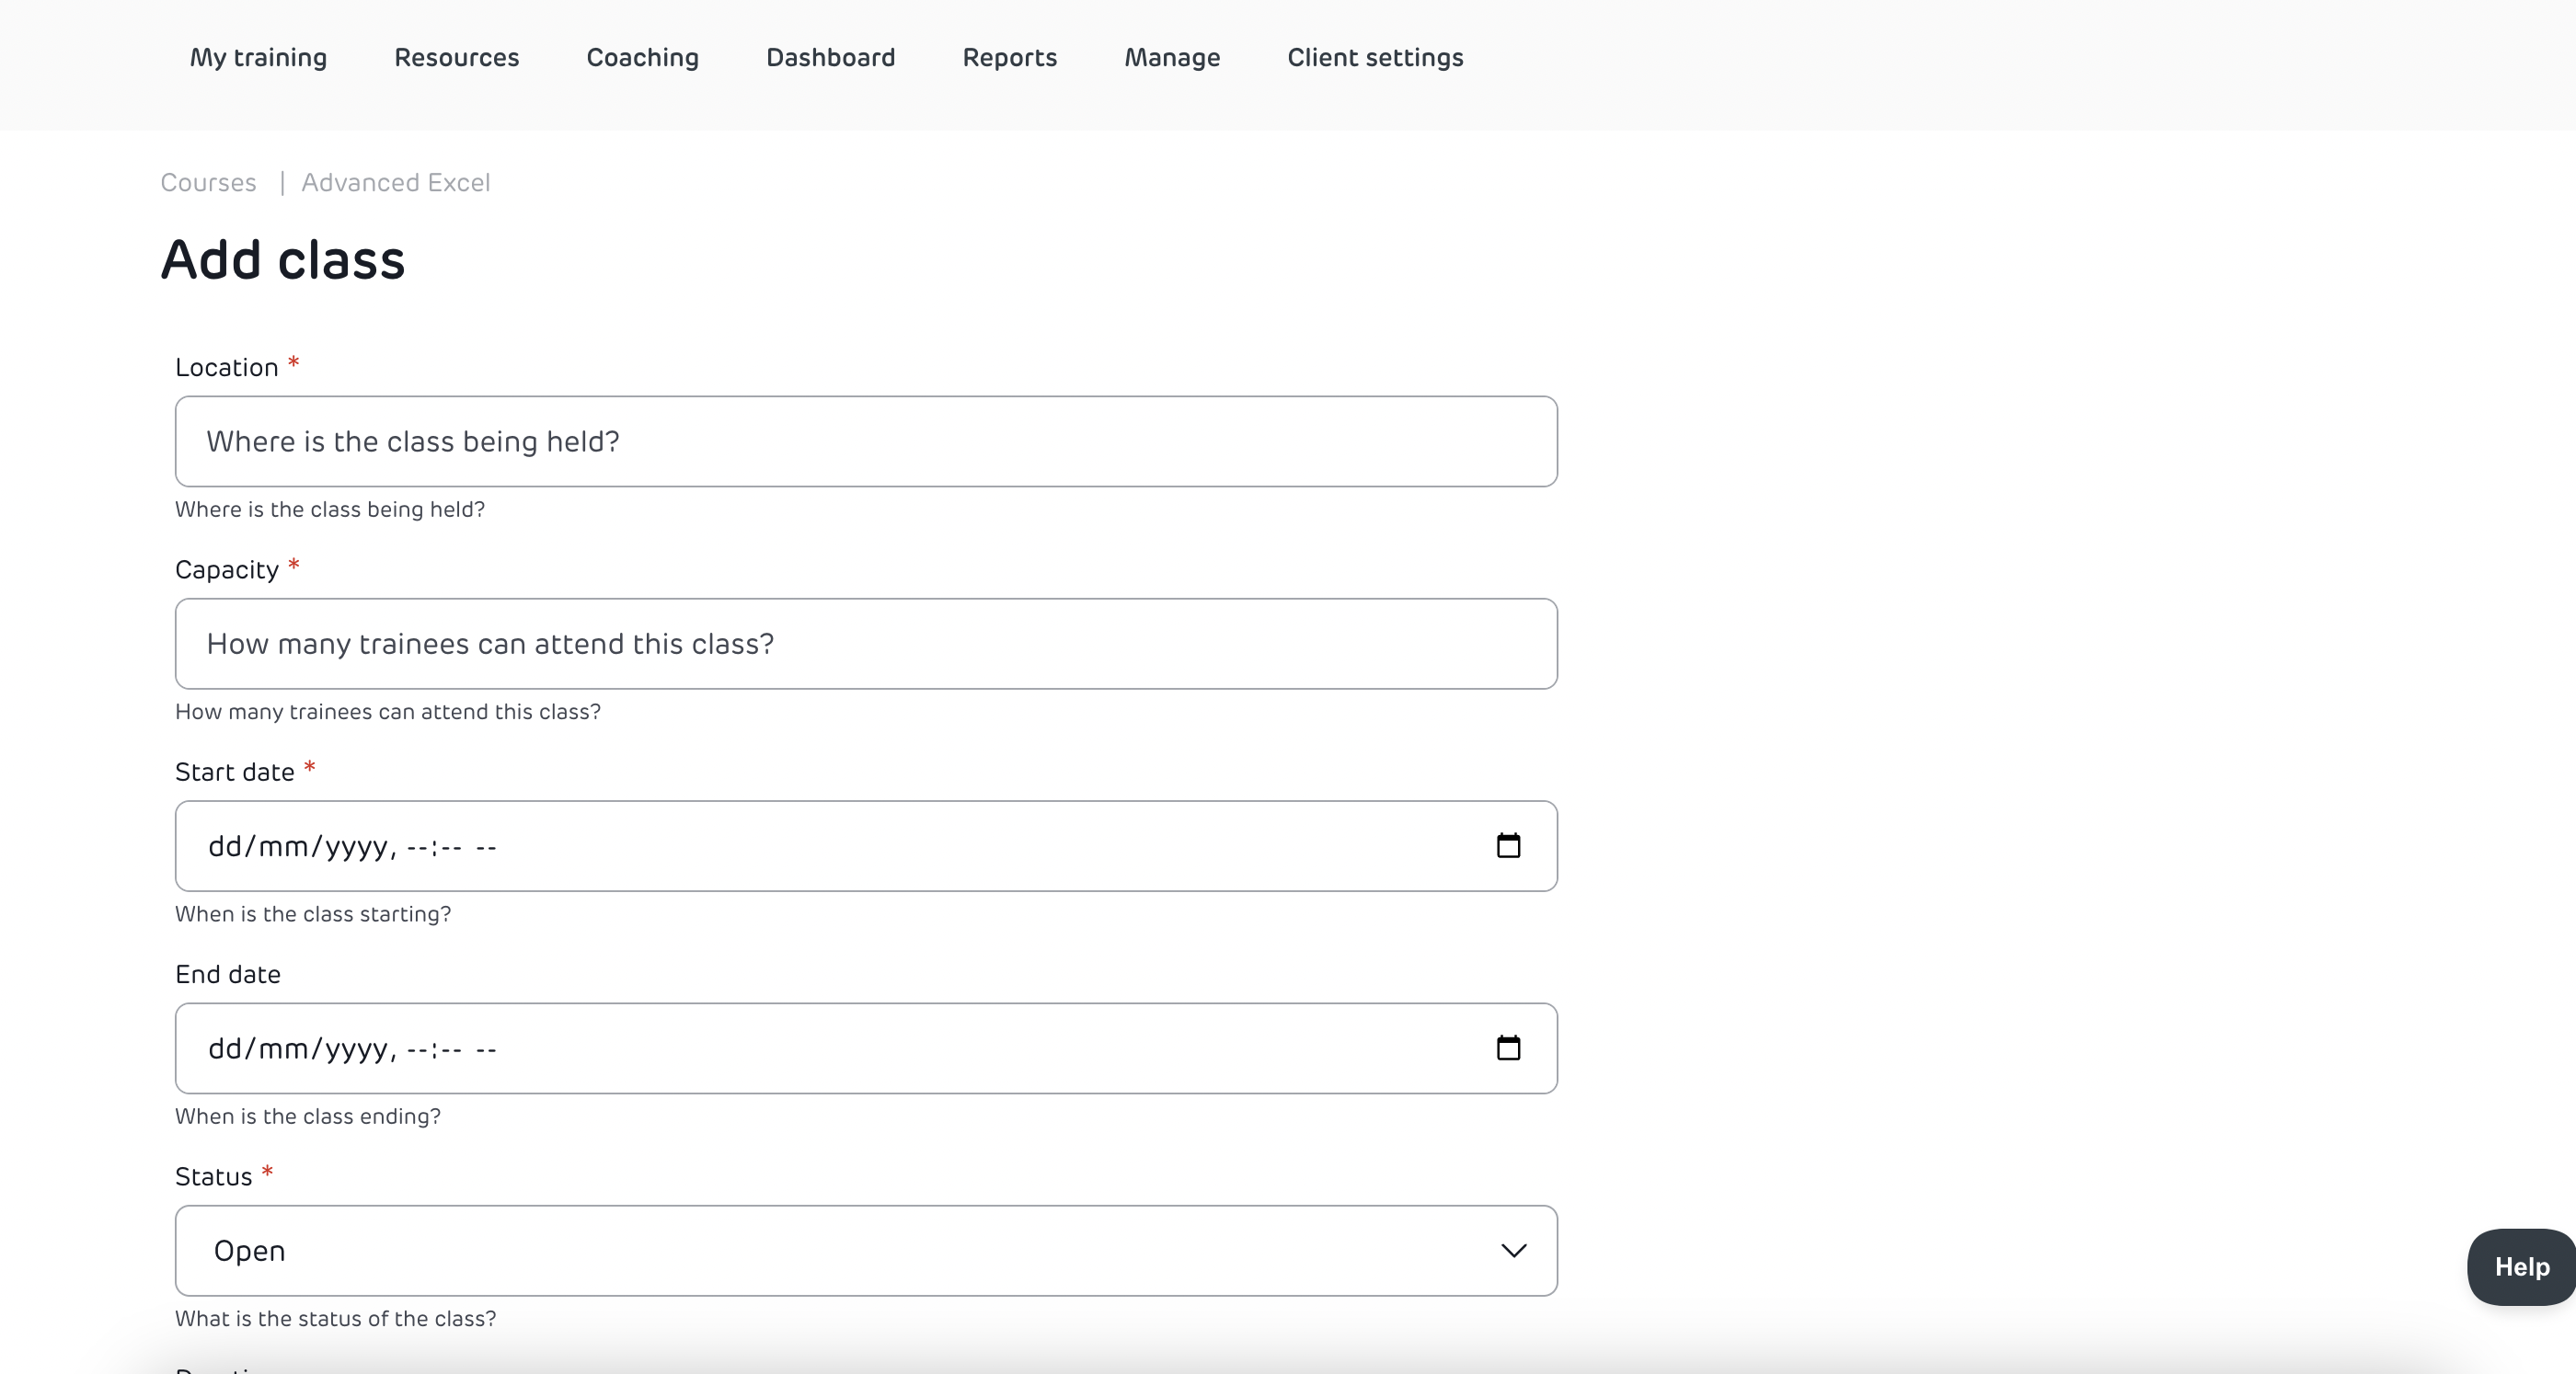Switch to the Dashboard page
This screenshot has width=2576, height=1374.
(830, 58)
